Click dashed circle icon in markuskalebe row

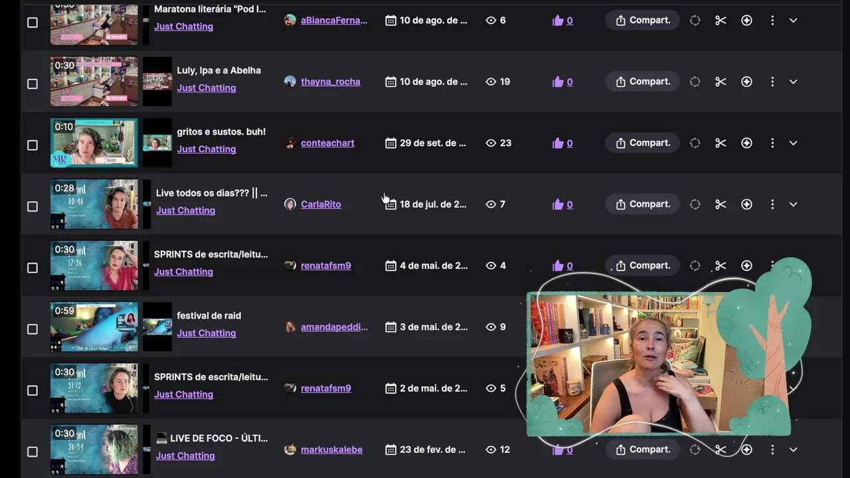pyautogui.click(x=695, y=449)
